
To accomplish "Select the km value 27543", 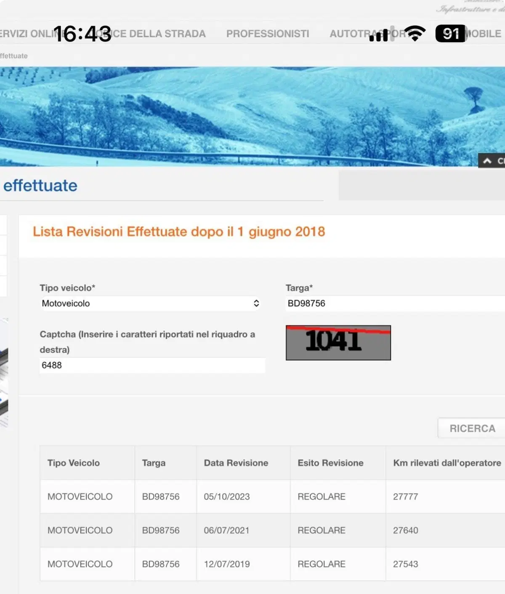I will 406,564.
